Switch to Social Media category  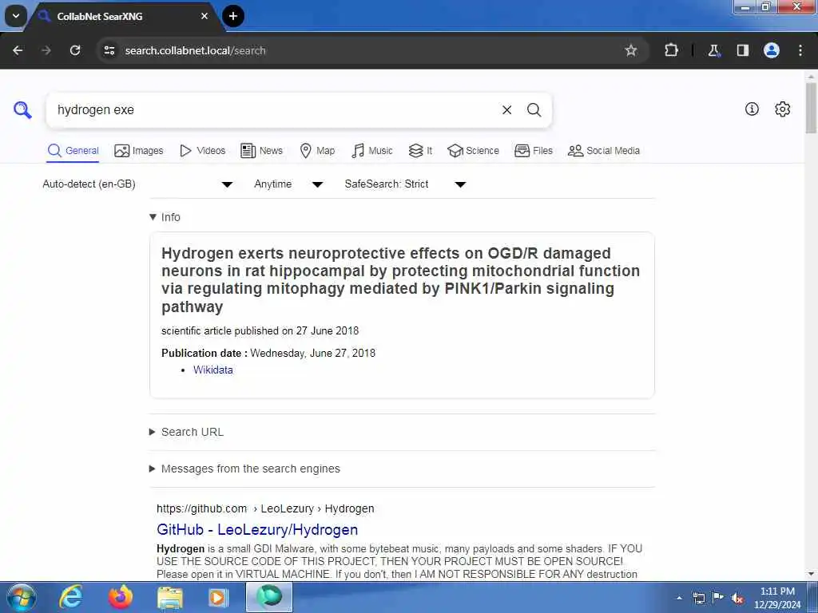[604, 151]
